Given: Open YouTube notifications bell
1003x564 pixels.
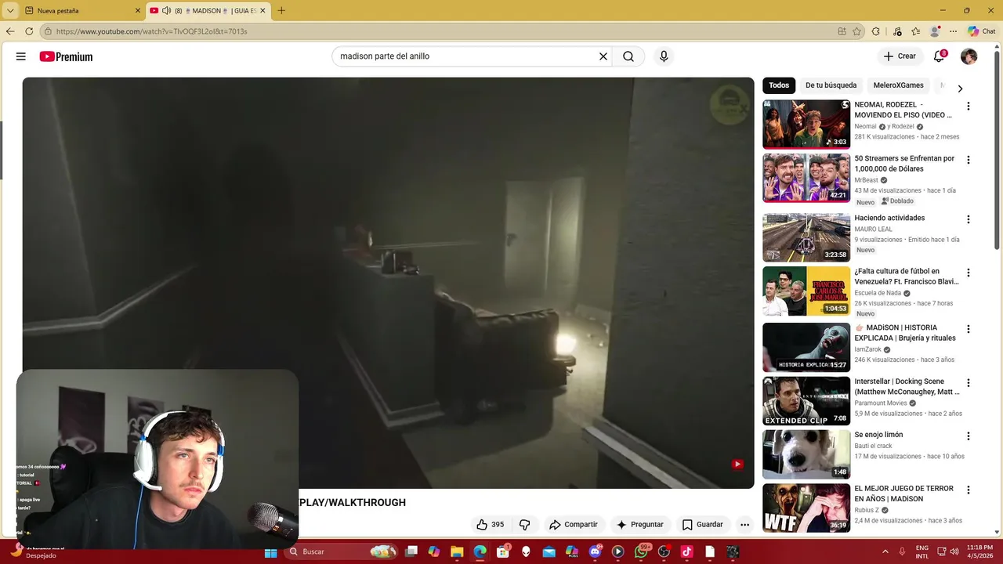Looking at the screenshot, I should tap(939, 56).
